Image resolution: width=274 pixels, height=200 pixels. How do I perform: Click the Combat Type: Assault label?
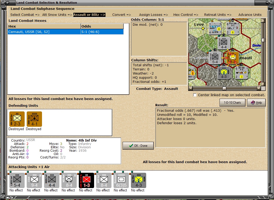157,89
